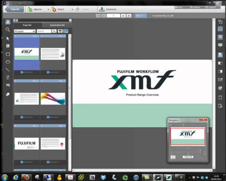Open Internet Explorer from the taskbar
This screenshot has height=181, width=226.
[16, 177]
